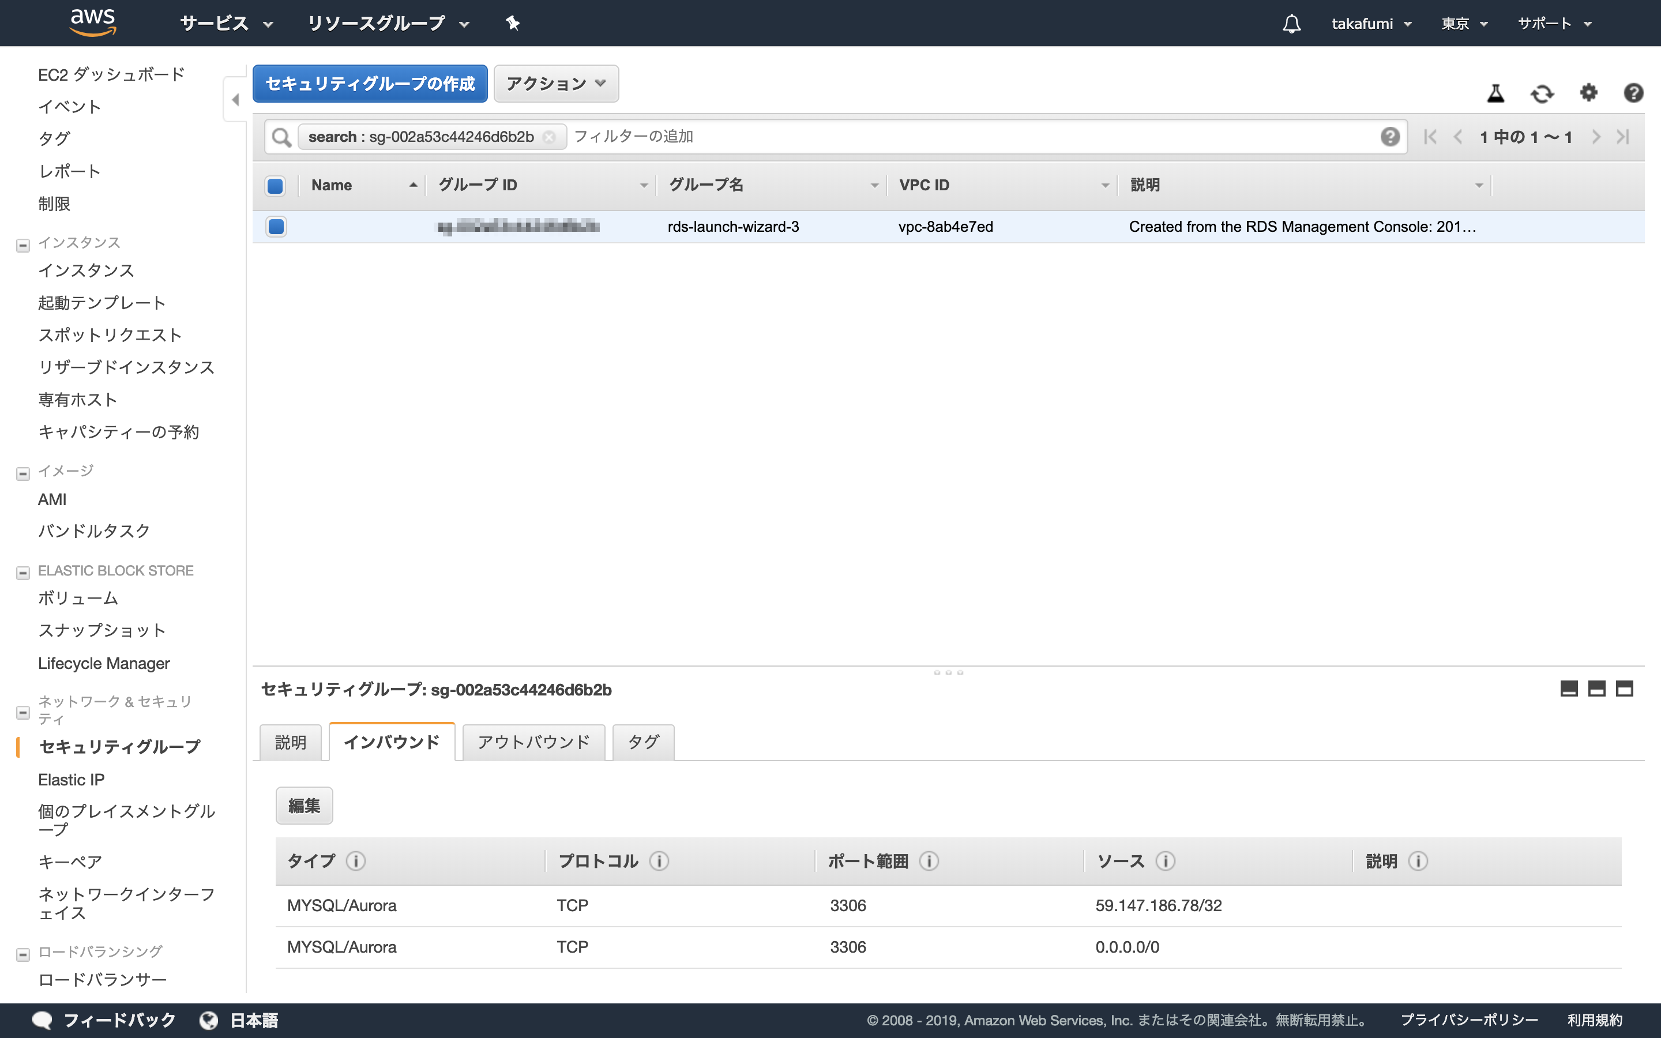1661x1038 pixels.
Task: Minimize the details pane layout icon
Action: coord(1569,689)
